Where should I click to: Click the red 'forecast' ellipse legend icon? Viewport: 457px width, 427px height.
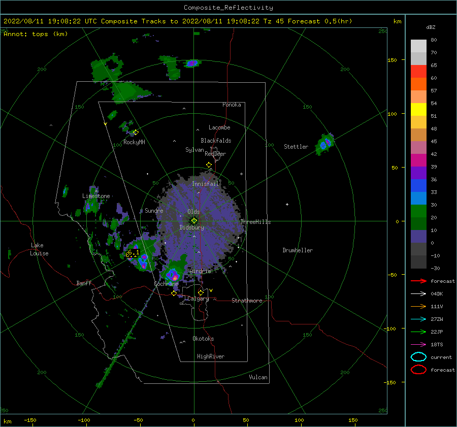tap(418, 370)
